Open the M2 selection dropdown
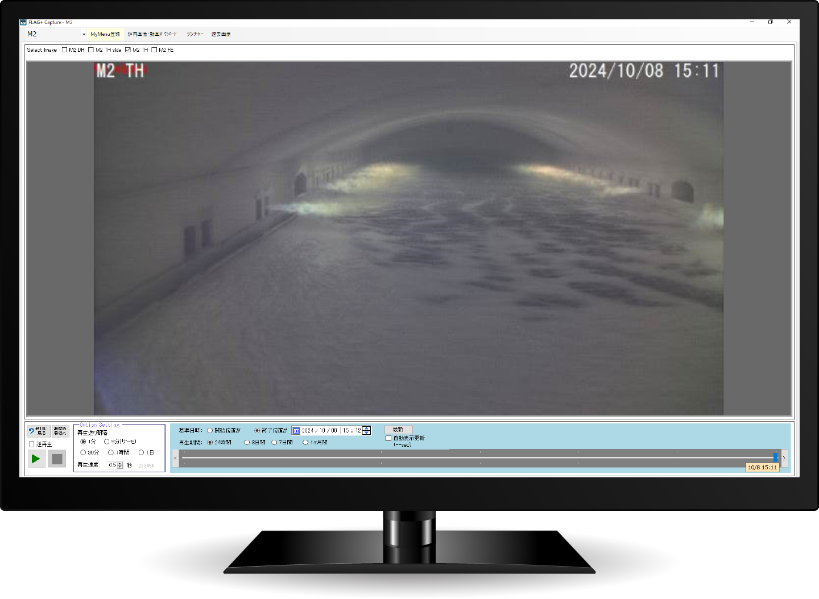The height and width of the screenshot is (599, 819). 84,34
